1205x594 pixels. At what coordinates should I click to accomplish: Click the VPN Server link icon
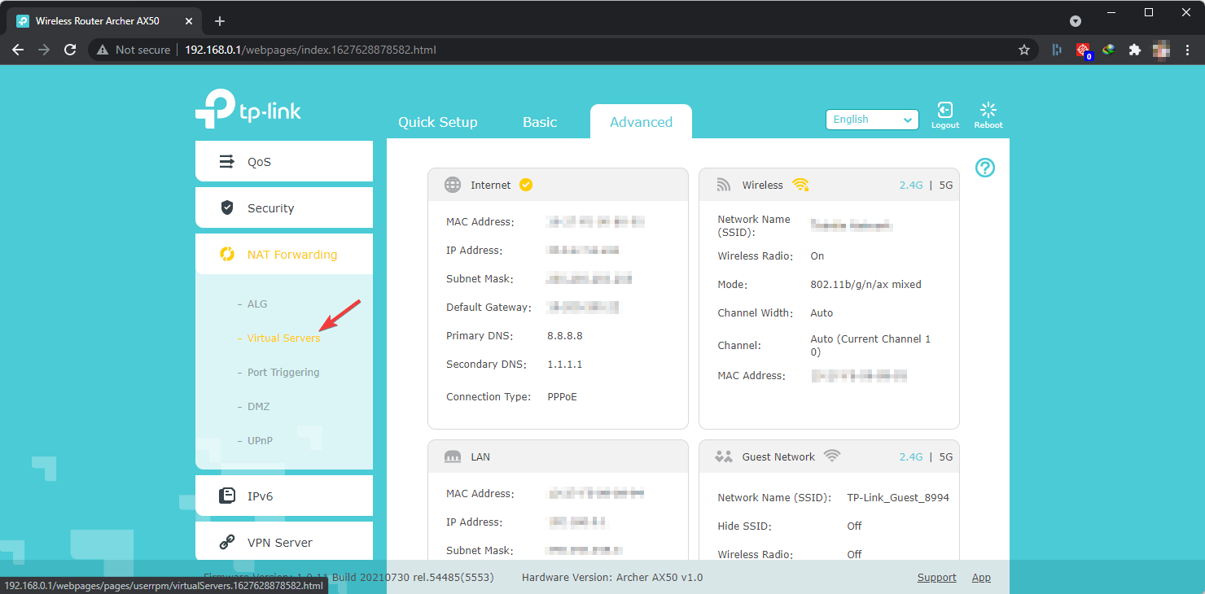click(227, 543)
